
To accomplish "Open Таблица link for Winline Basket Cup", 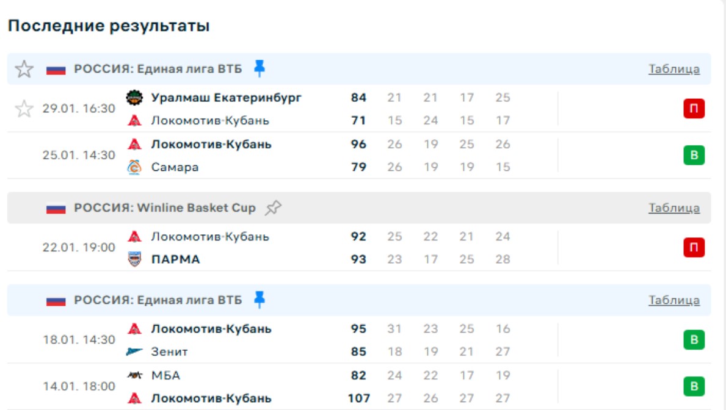I will (x=674, y=208).
